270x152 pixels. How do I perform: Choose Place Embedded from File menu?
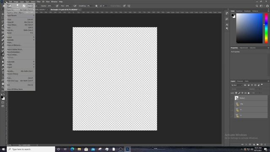pyautogui.click(x=20, y=52)
